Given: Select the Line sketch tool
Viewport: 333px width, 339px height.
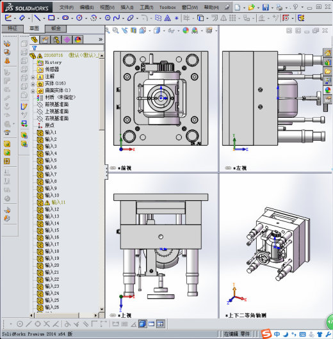Looking at the screenshot, I should (x=37, y=18).
